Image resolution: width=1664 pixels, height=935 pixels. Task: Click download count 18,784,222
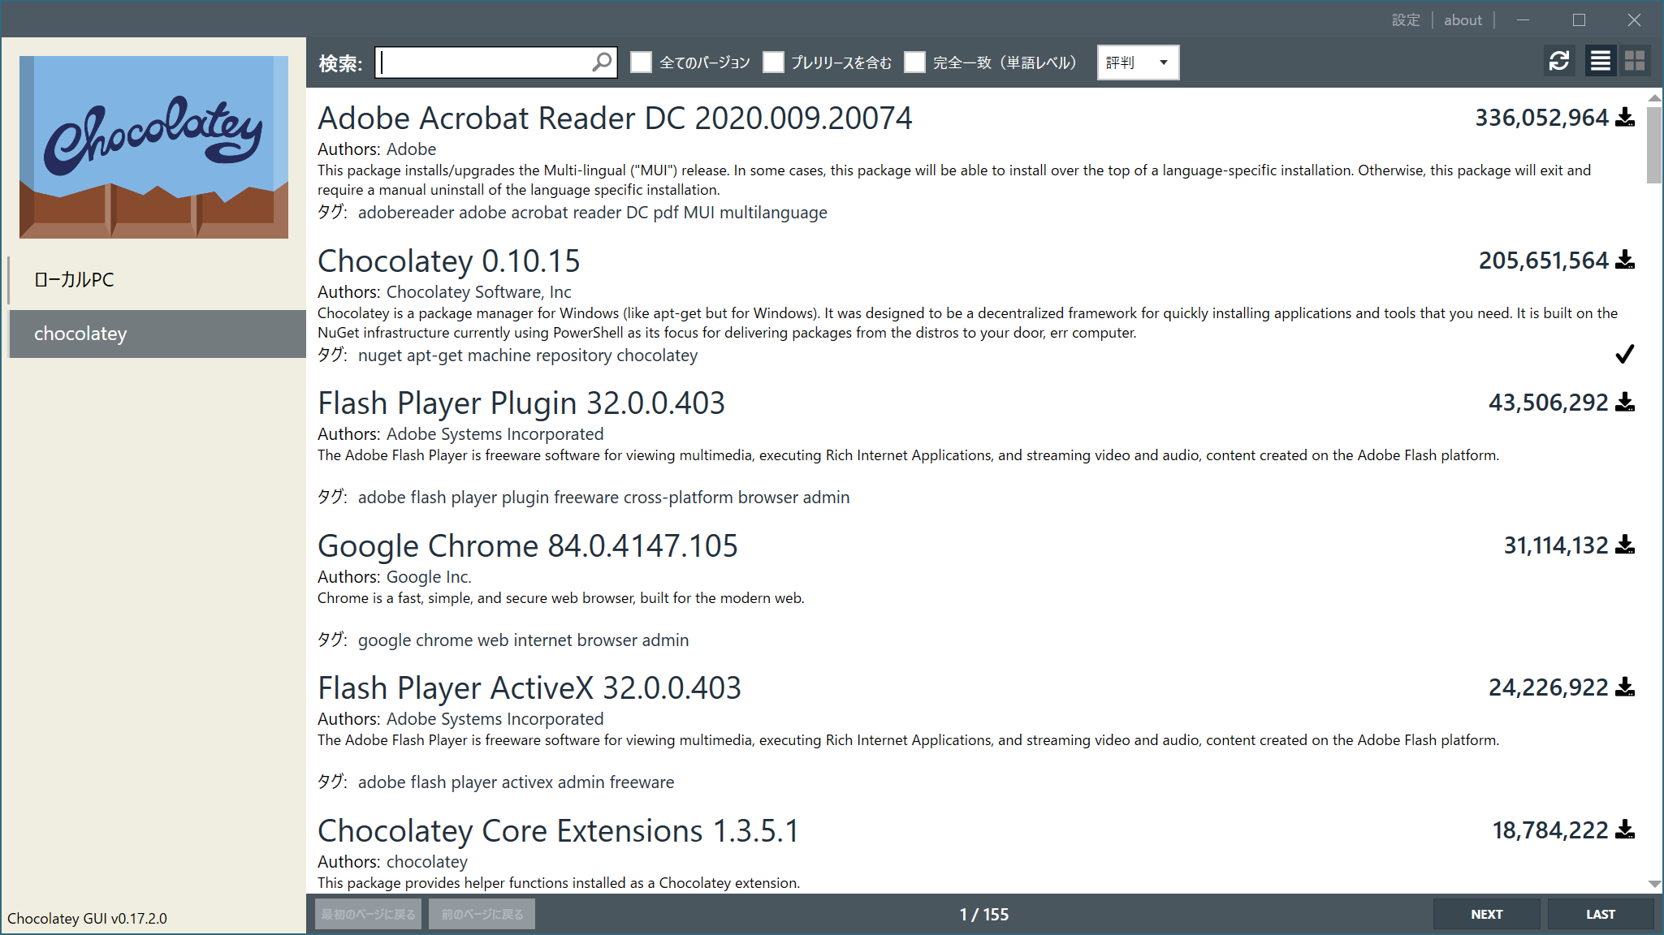click(x=1550, y=830)
